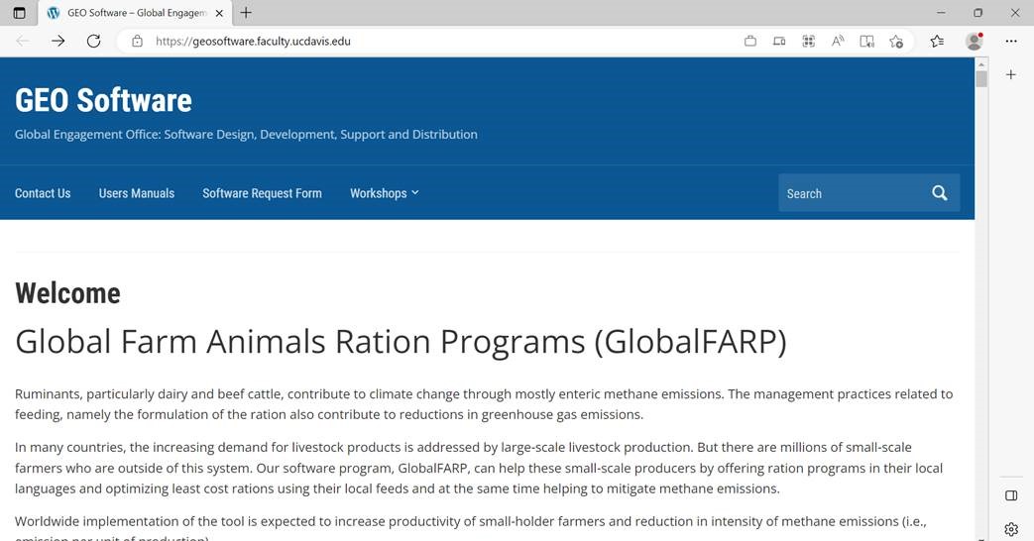Open the tab actions menu icon
This screenshot has height=541, width=1034.
coord(19,13)
